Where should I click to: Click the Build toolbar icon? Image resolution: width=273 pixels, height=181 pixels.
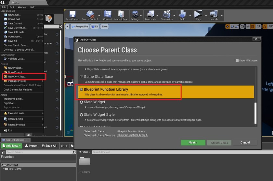coord(182,15)
